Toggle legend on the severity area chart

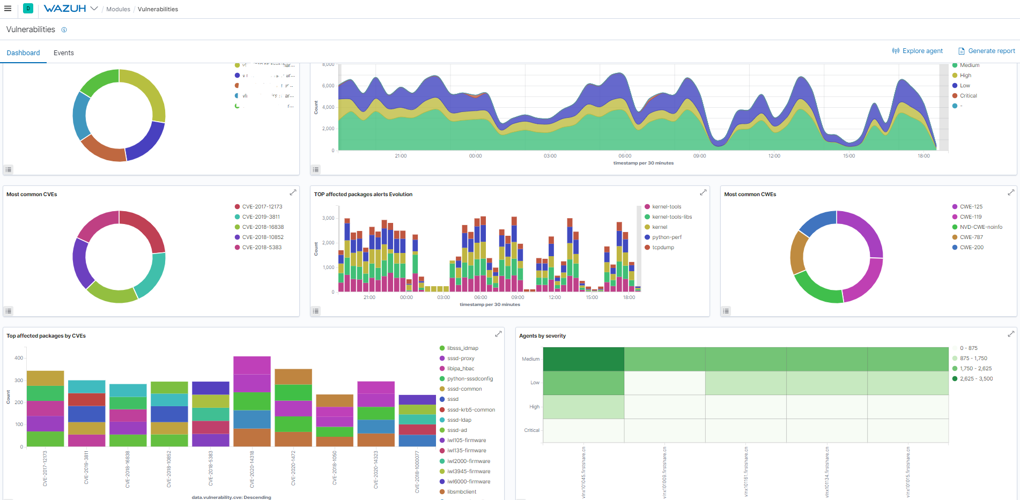click(316, 169)
